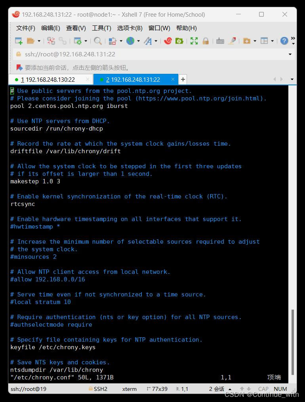The image size is (305, 402).
Task: Expand the layout dropdown arrow
Action: tap(272, 41)
